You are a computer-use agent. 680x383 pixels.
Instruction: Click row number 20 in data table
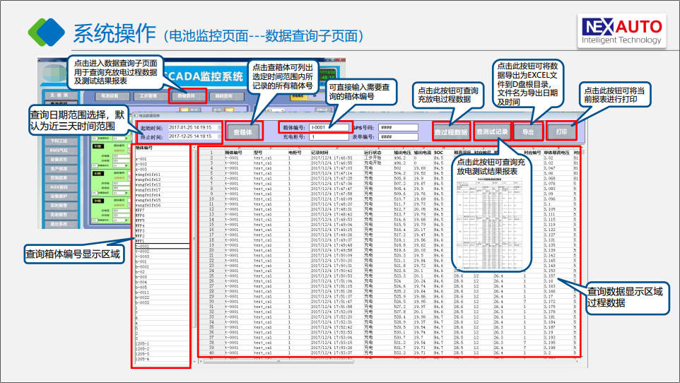pos(211,250)
